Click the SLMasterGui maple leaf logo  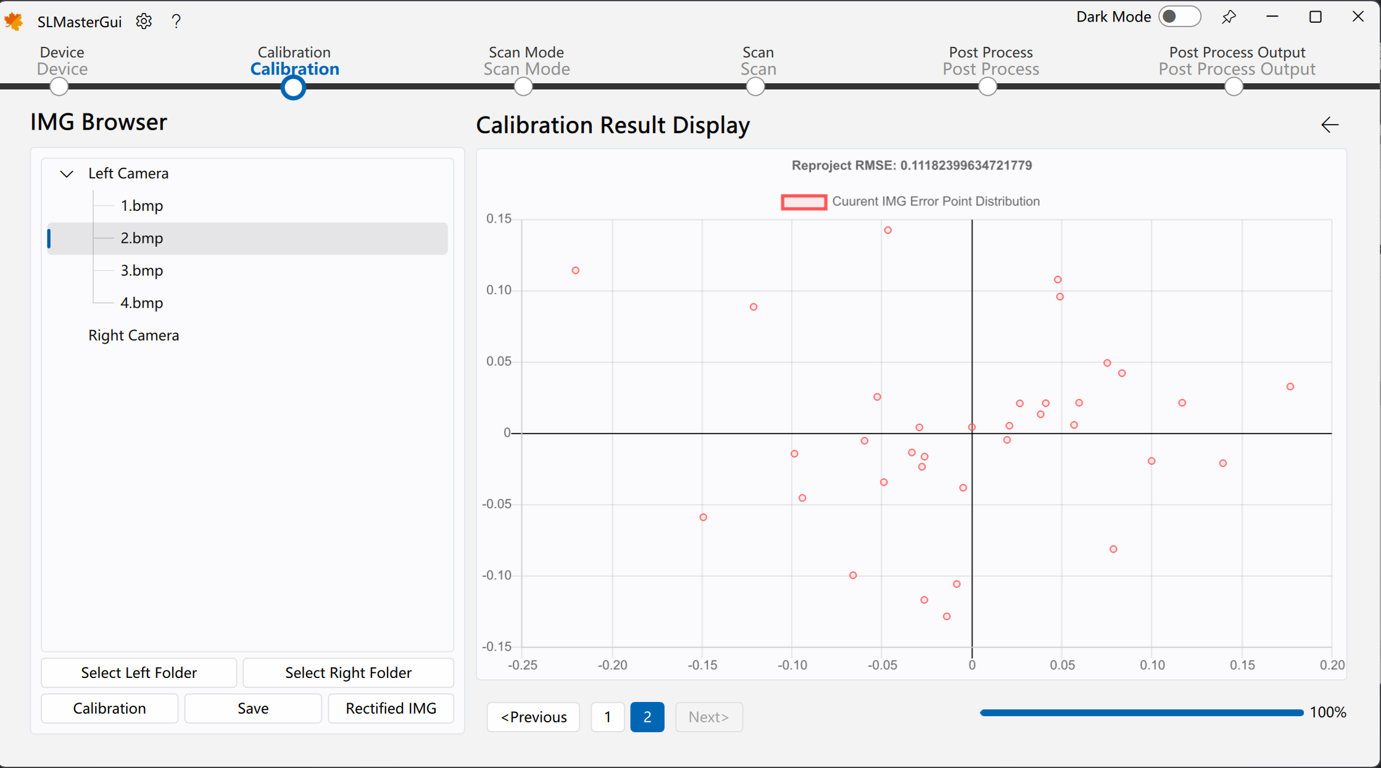click(14, 22)
